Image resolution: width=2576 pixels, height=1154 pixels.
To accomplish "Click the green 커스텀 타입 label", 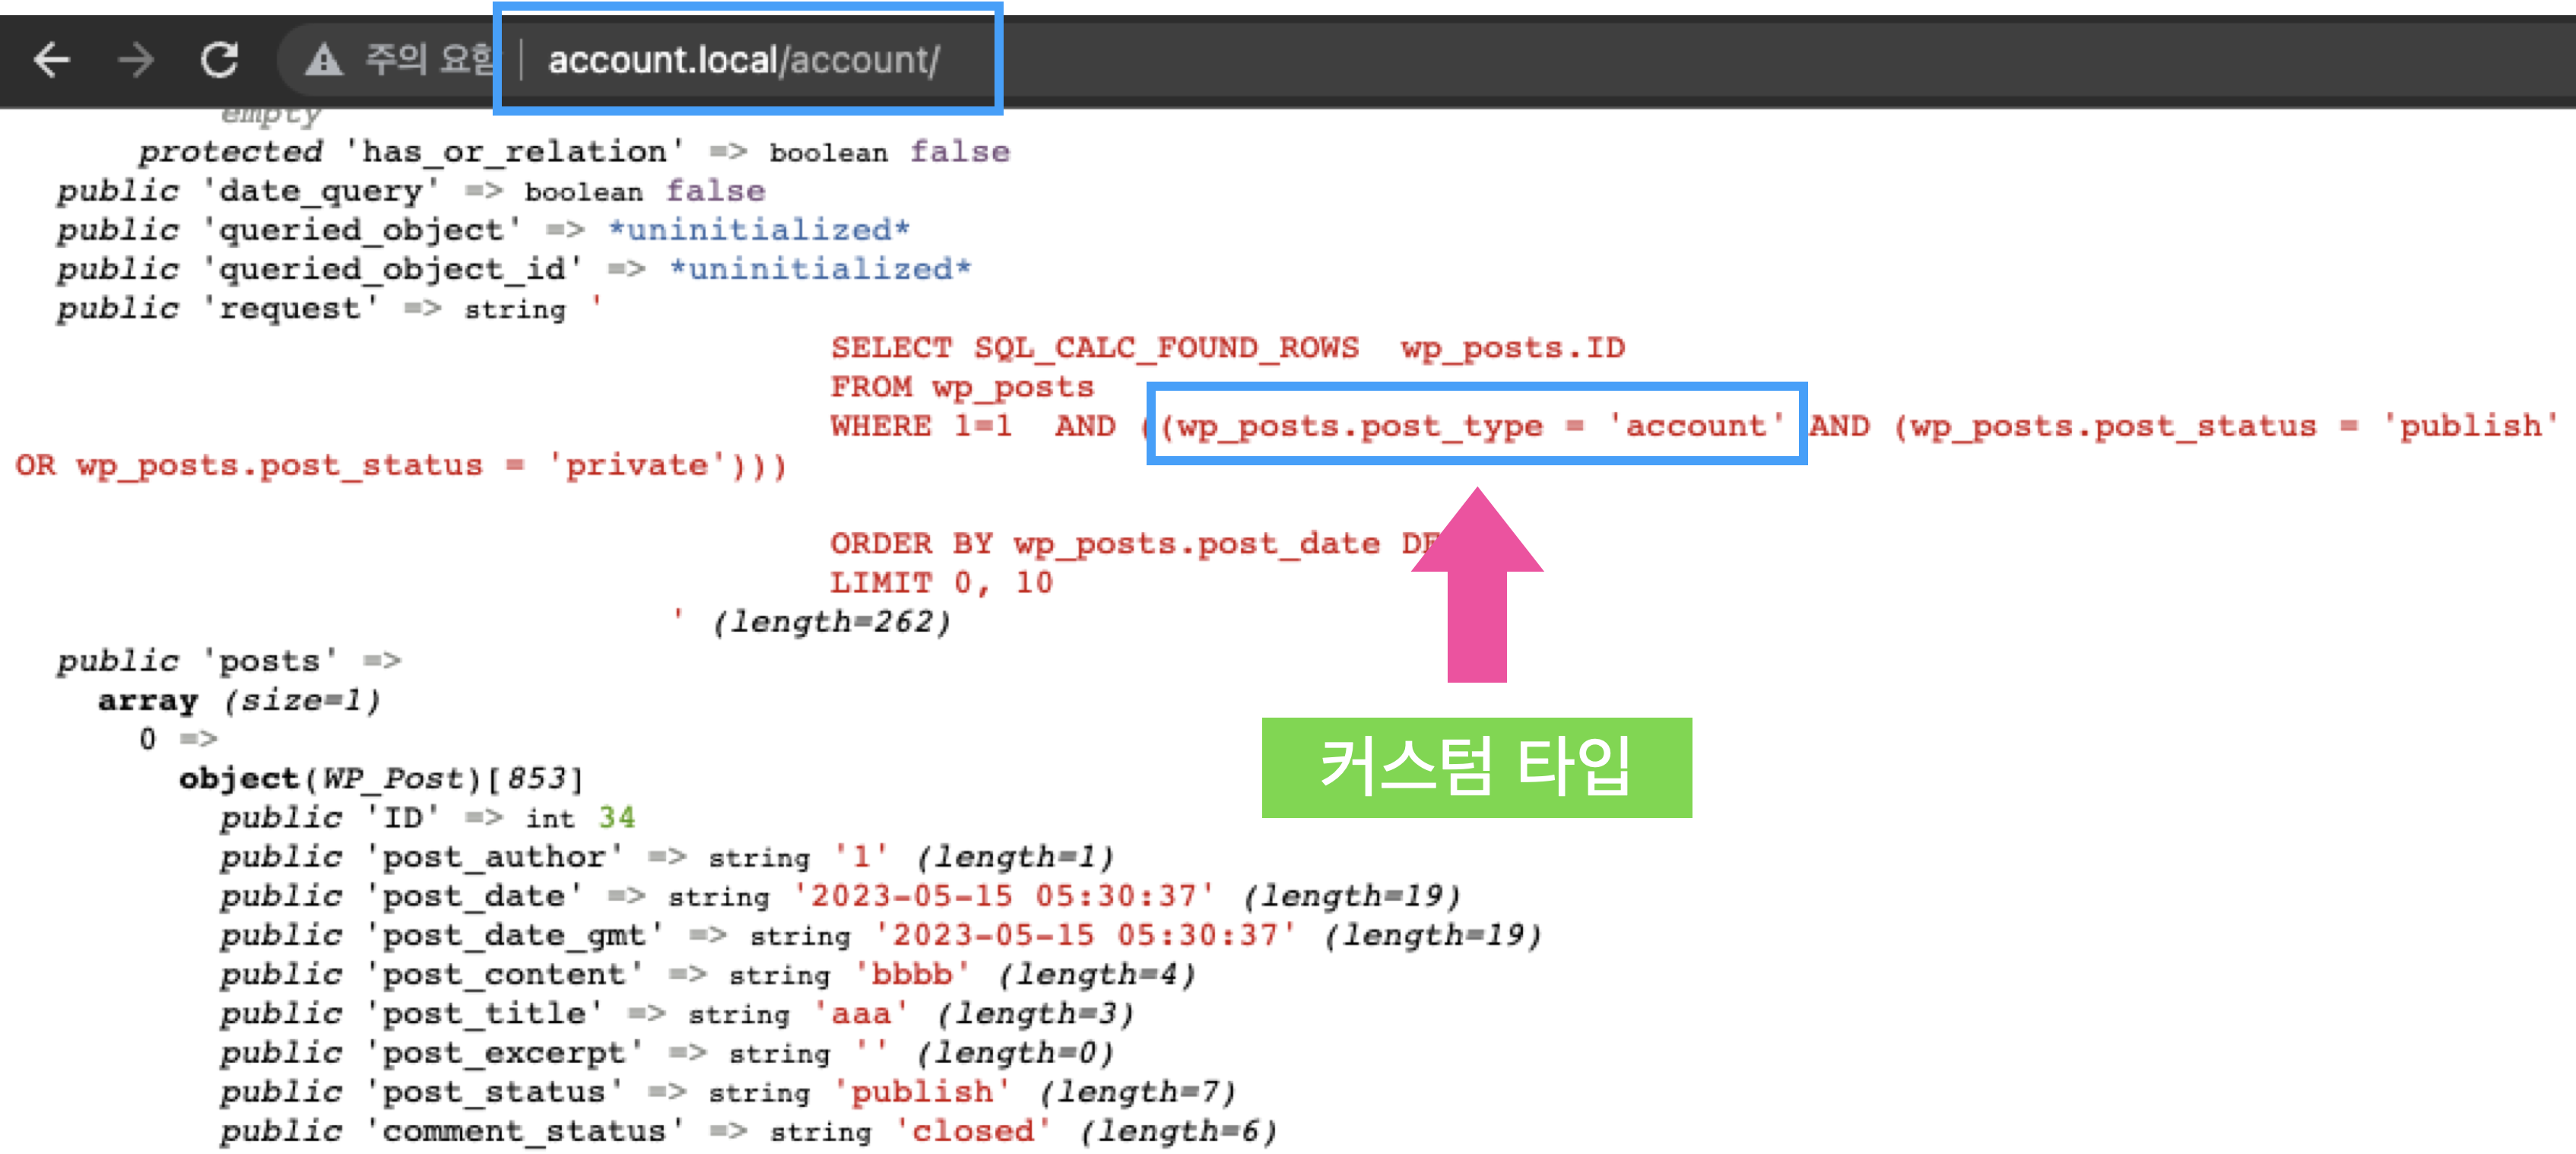I will click(x=1475, y=767).
